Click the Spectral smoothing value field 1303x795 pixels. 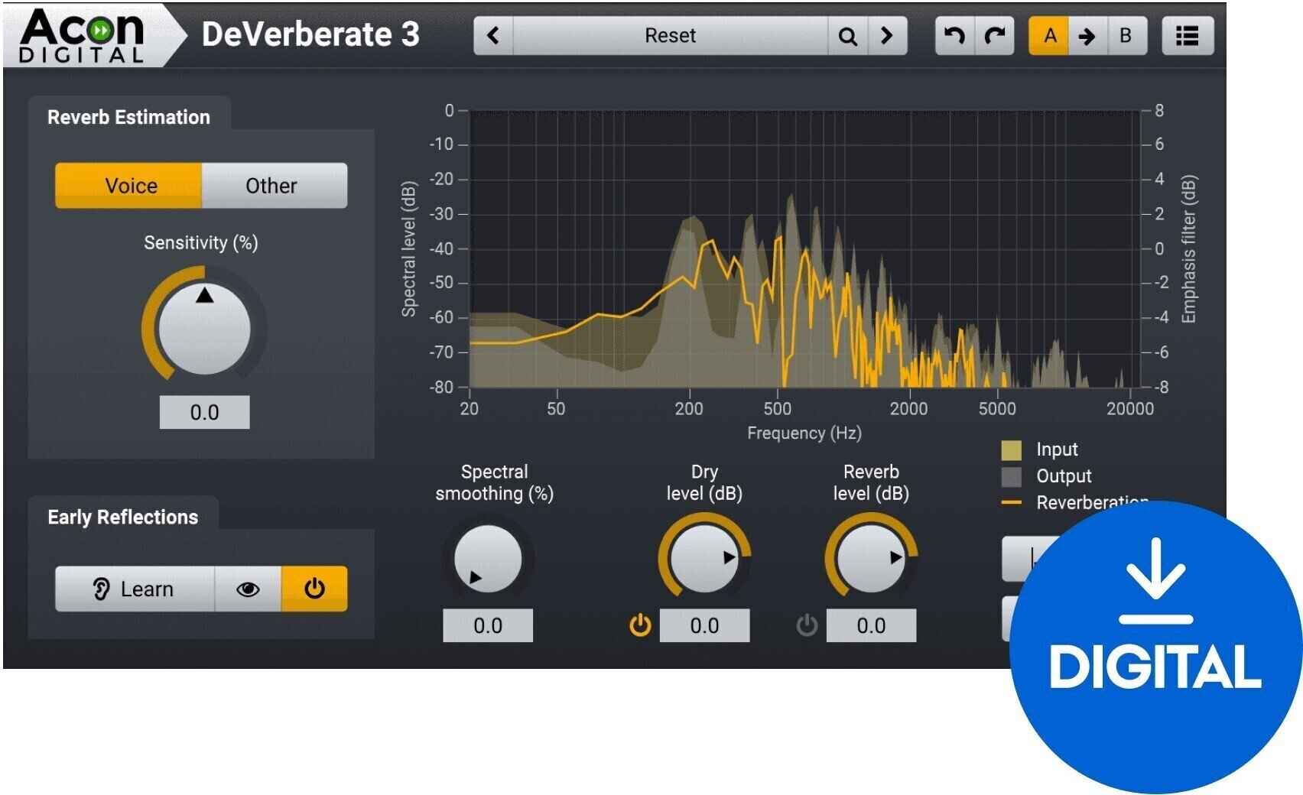pos(487,625)
